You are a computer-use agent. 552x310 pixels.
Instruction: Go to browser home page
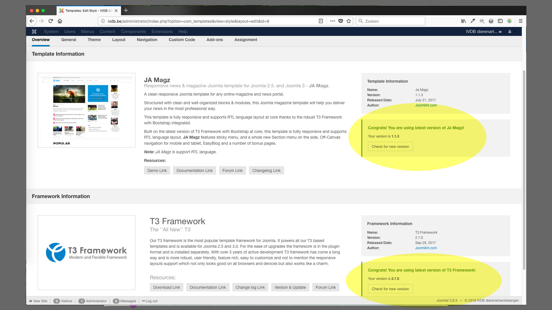(60, 21)
